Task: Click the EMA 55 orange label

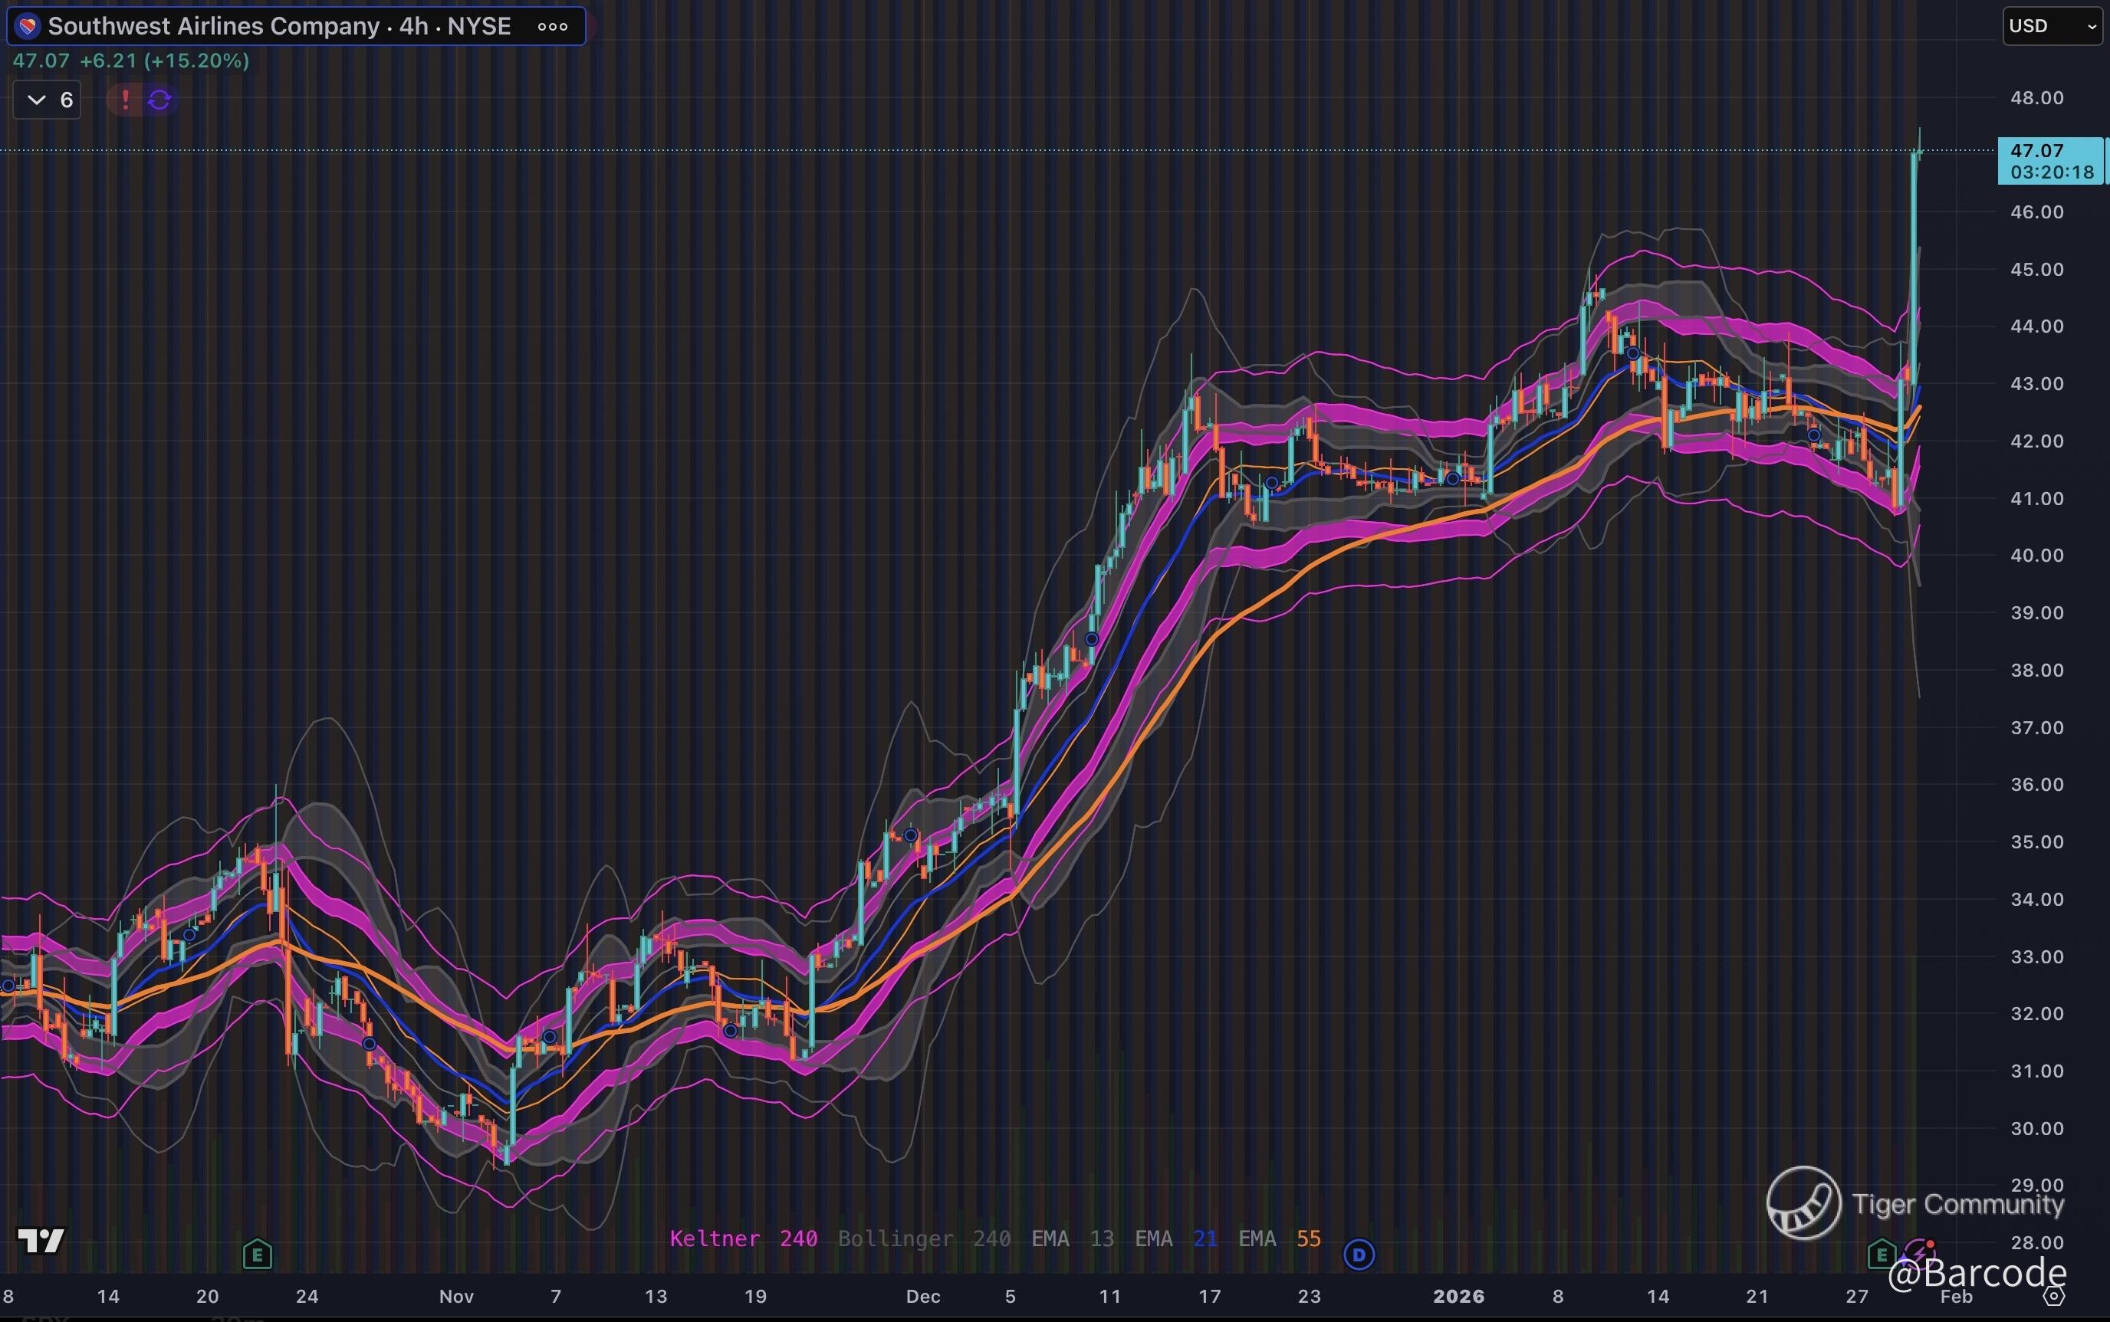Action: [1279, 1238]
